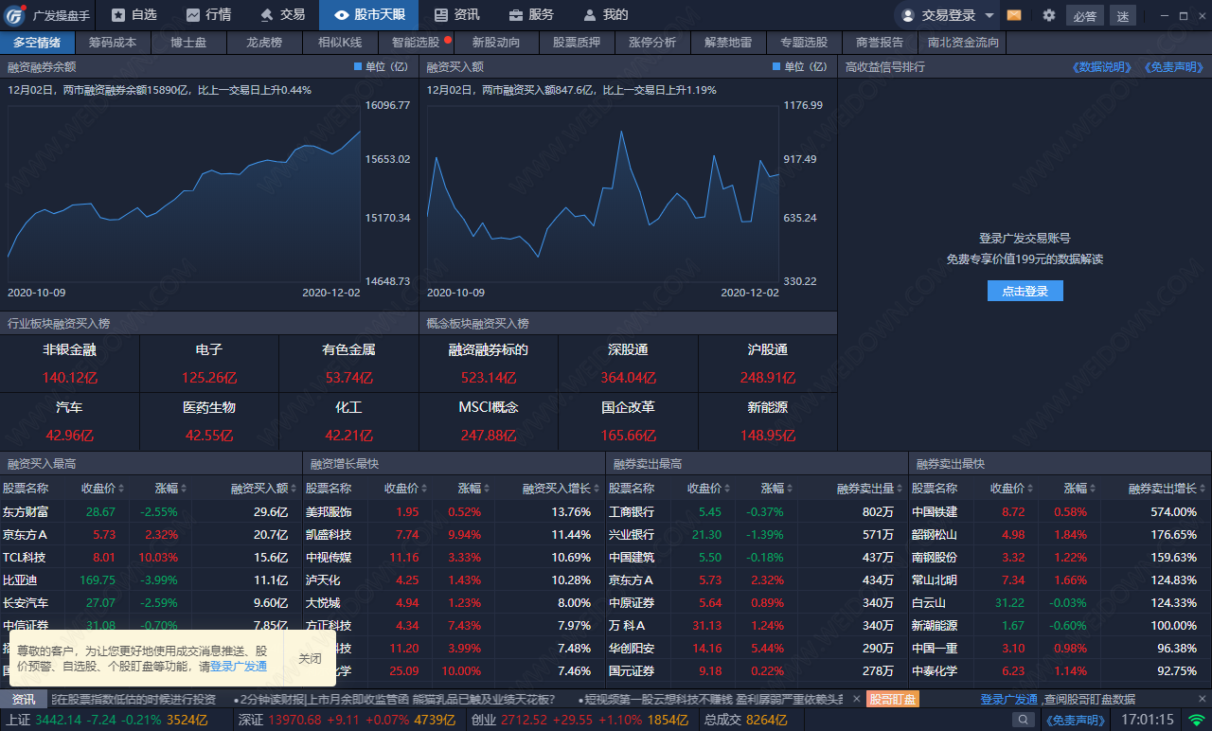
Task: Select the 工商银行 stock row
Action: click(x=757, y=511)
